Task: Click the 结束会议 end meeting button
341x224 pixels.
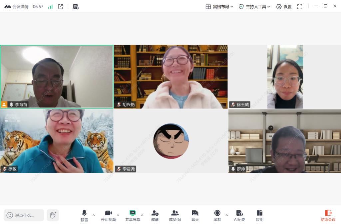Action: [328, 215]
